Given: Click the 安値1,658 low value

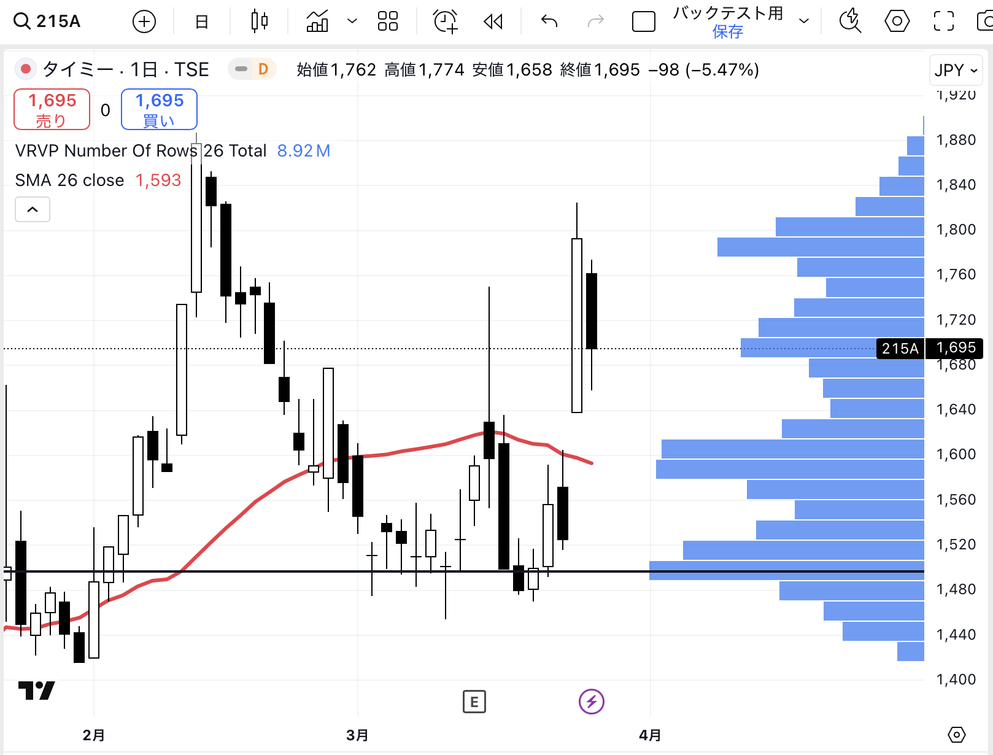Looking at the screenshot, I should click(x=512, y=70).
